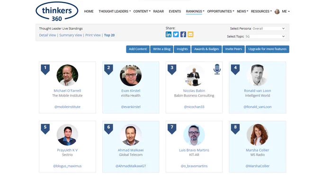The image size is (322, 180).
Task: Click Upgrade for more features
Action: (x=268, y=49)
